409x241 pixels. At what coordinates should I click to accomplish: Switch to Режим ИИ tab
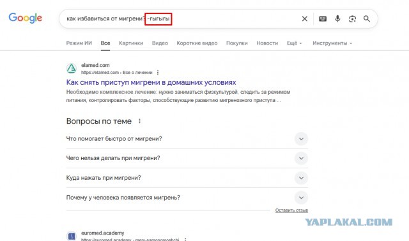coord(79,43)
